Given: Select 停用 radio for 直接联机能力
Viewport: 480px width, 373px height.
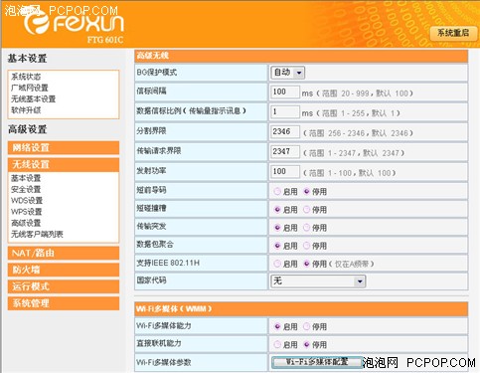Looking at the screenshot, I should pyautogui.click(x=306, y=344).
